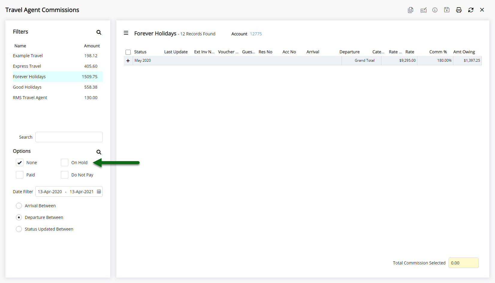The image size is (495, 283).
Task: Click the Total Commission Selected value field
Action: point(464,263)
